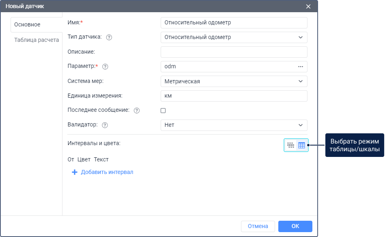Image resolution: width=385 pixels, height=237 pixels.
Task: Open help tooltip for Последнее сообщение
Action: tap(137, 111)
